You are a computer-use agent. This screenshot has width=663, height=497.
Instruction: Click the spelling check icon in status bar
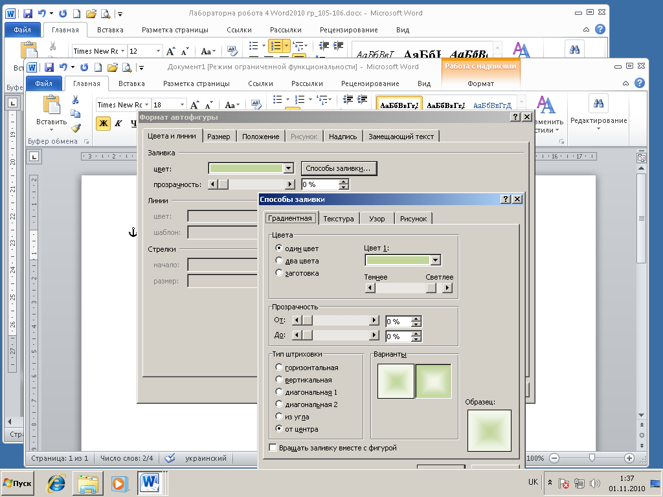tap(170, 458)
